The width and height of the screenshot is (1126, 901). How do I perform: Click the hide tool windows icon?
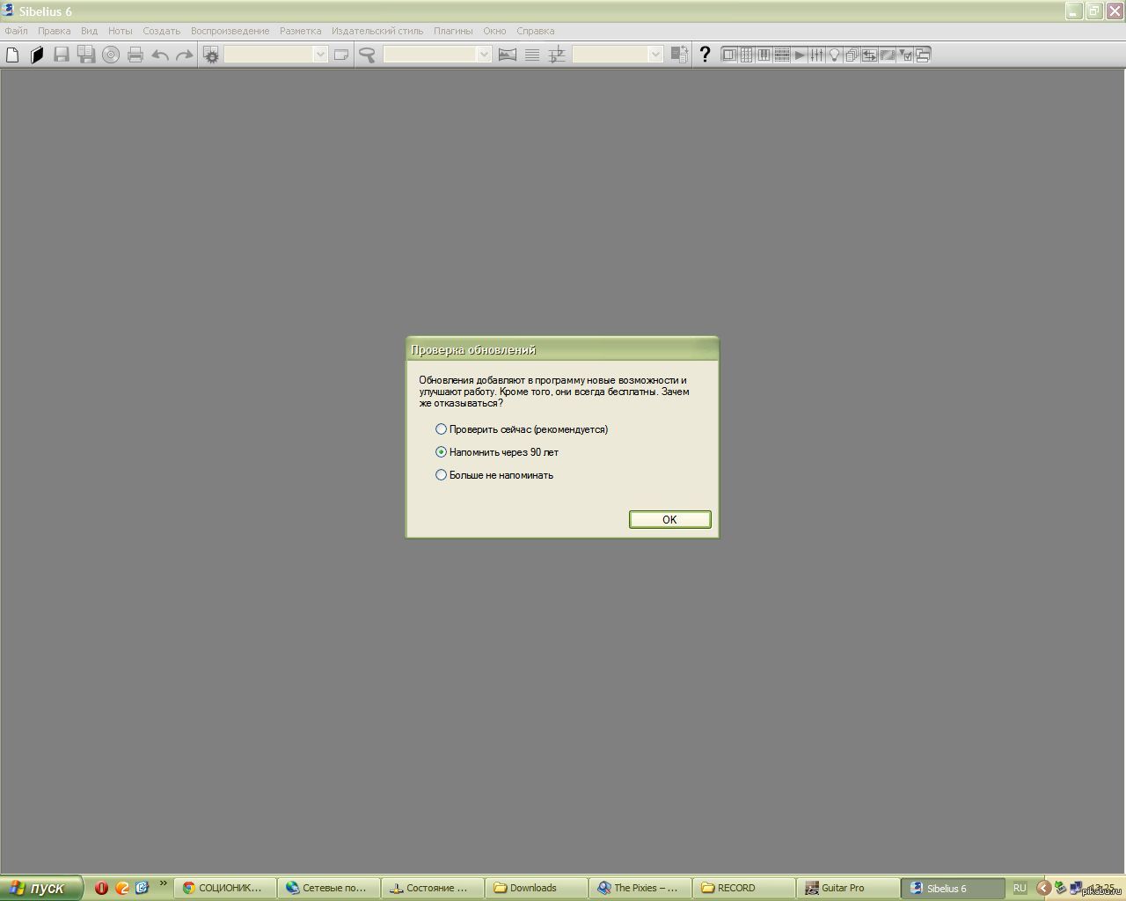pos(923,55)
